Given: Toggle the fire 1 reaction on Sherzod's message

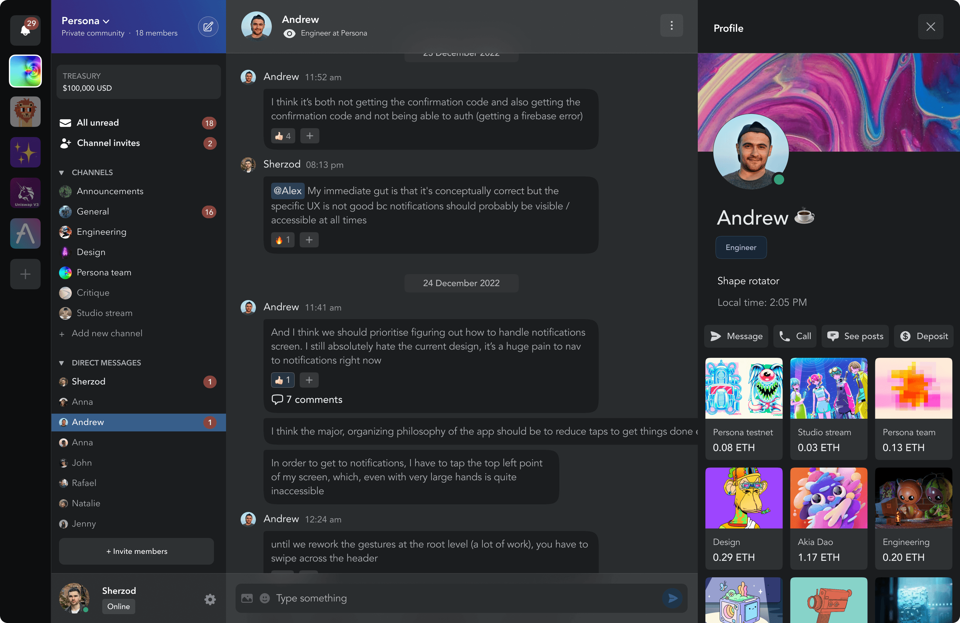Looking at the screenshot, I should pos(283,240).
